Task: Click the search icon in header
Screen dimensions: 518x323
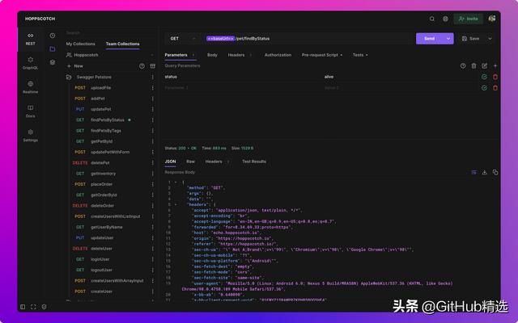Action: (431, 19)
